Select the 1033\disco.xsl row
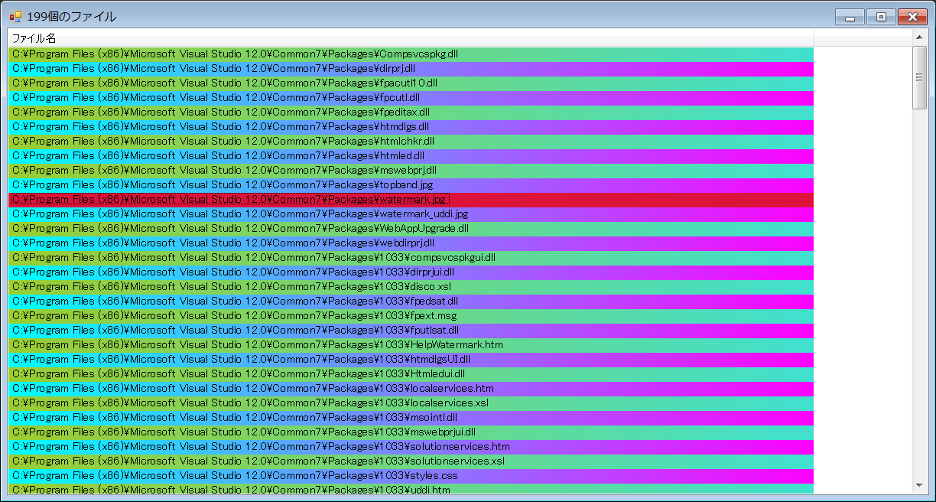Screen dimensions: 936x502 coord(411,287)
